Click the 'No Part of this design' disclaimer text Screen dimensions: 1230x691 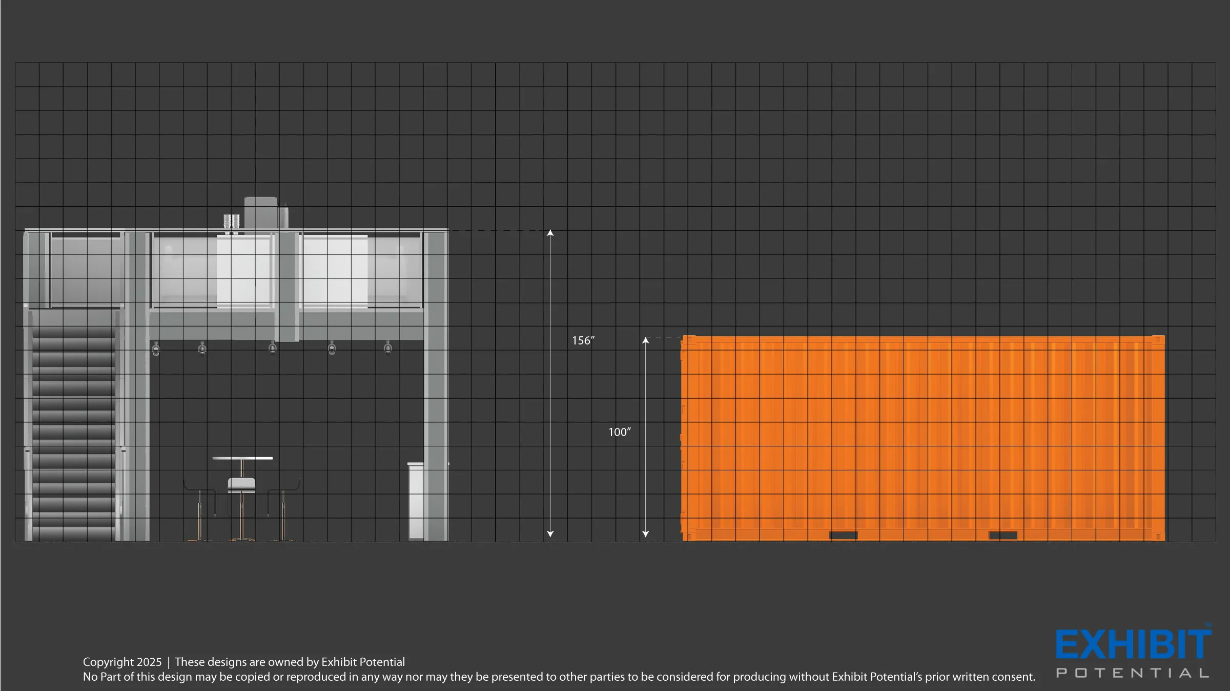pyautogui.click(x=559, y=677)
